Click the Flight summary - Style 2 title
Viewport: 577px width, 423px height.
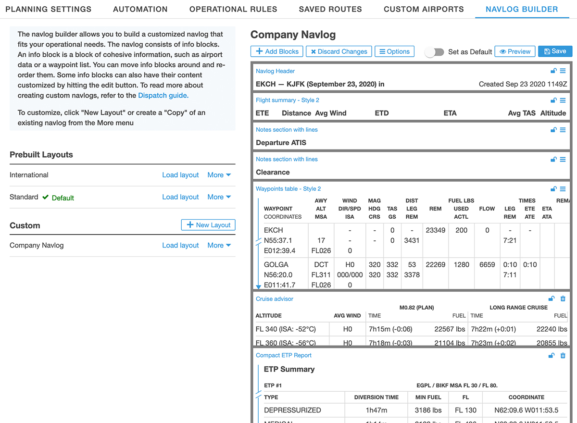[x=288, y=100]
